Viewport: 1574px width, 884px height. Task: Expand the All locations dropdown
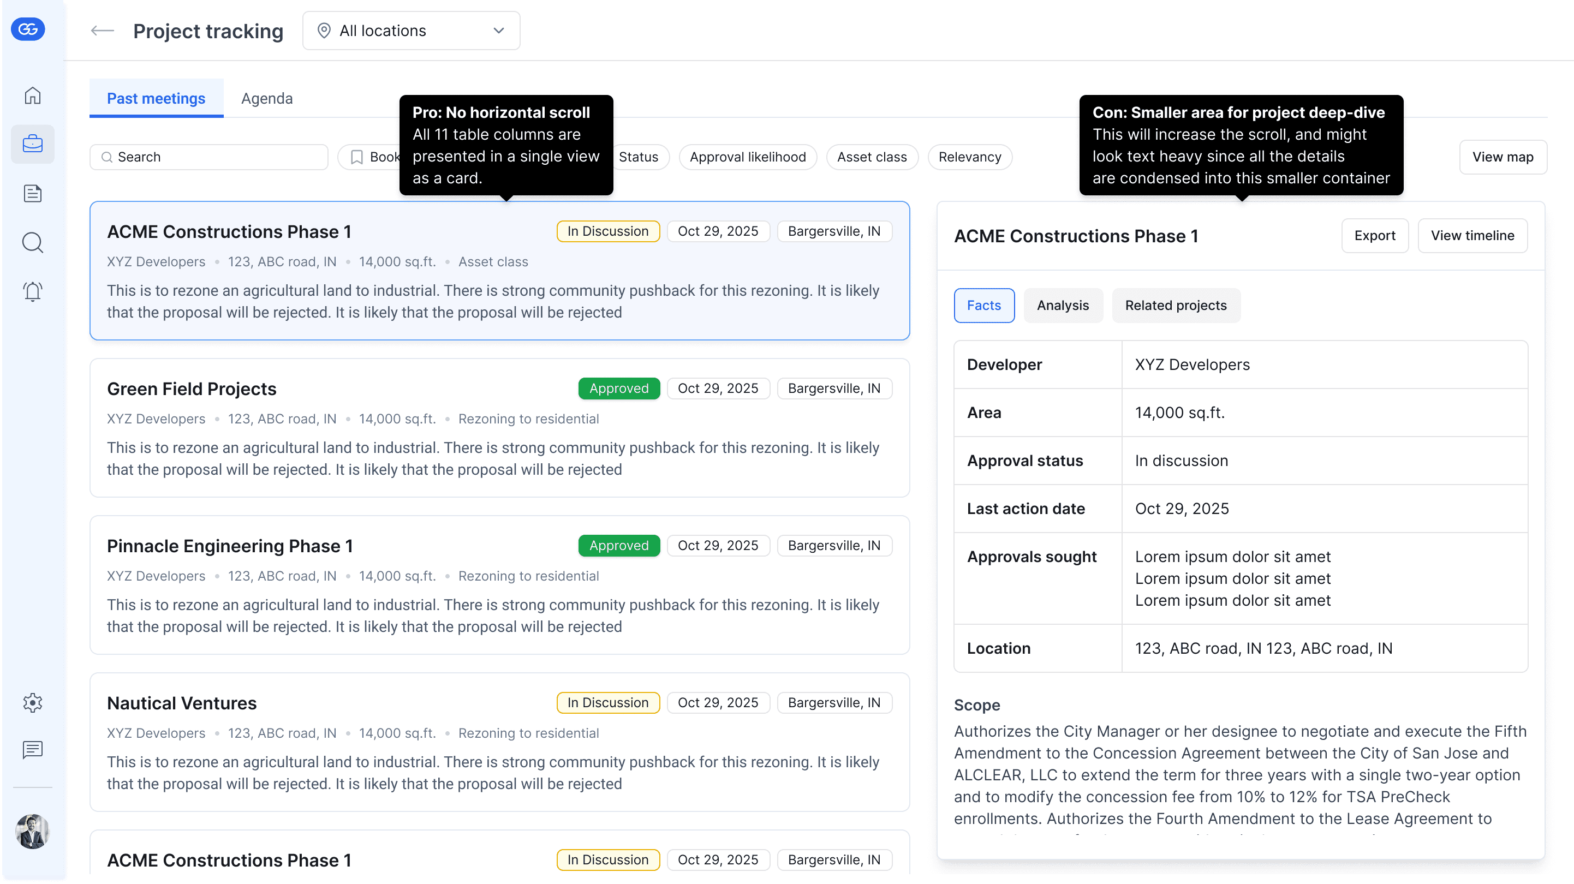[410, 31]
